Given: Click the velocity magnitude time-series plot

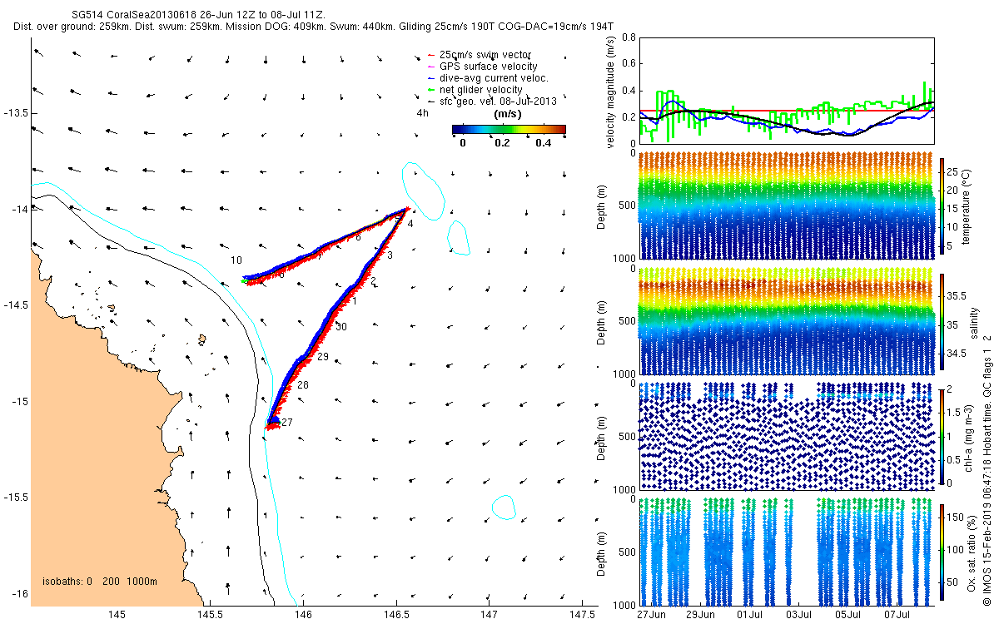Looking at the screenshot, I should tap(787, 90).
